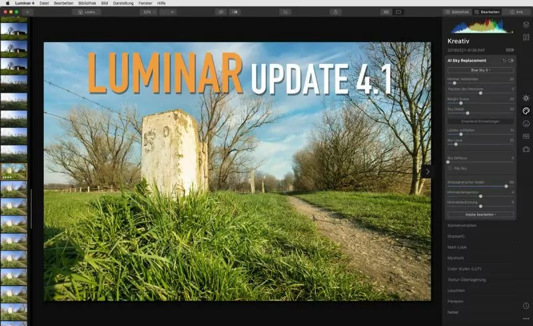Image resolution: width=533 pixels, height=326 pixels.
Task: Switch to the Bibliothek tab
Action: (x=457, y=12)
